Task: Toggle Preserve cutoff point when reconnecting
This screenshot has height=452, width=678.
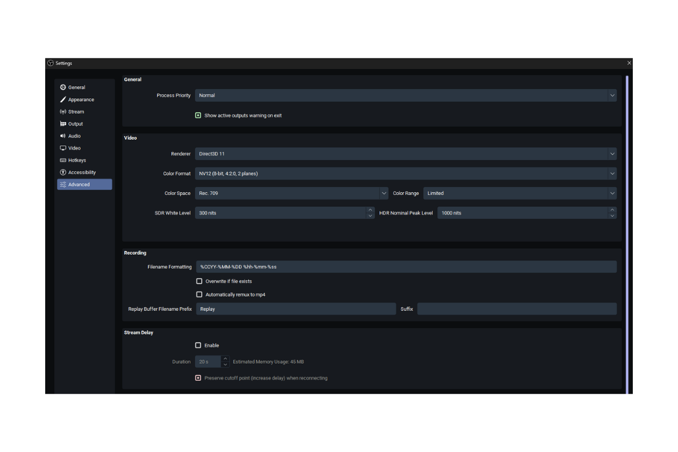Action: coord(198,378)
